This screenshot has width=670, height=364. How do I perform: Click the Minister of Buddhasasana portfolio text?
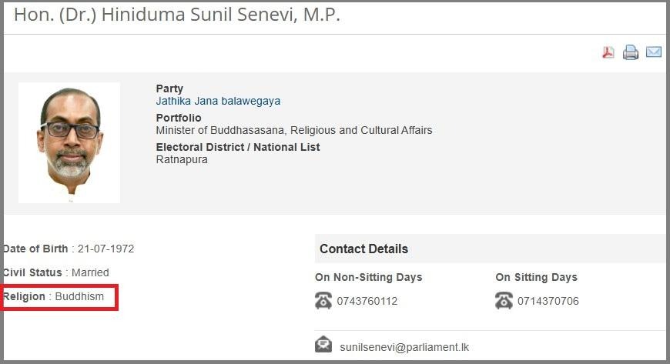coord(294,130)
